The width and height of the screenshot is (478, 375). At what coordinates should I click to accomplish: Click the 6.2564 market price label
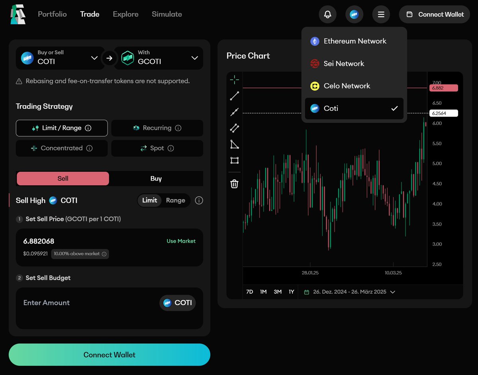coord(444,113)
